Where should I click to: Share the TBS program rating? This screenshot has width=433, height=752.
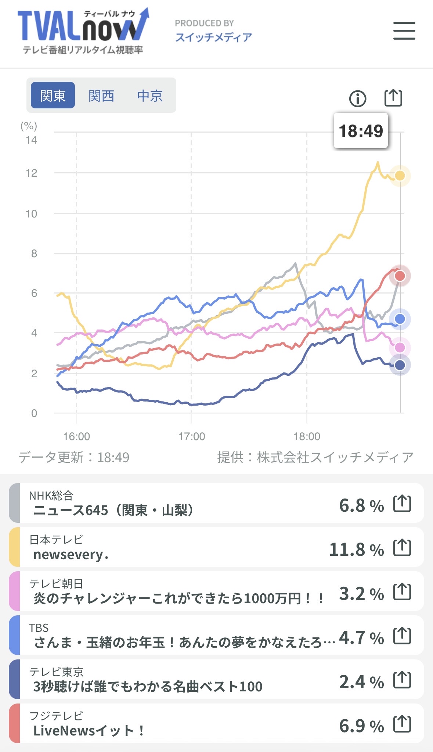(x=402, y=636)
